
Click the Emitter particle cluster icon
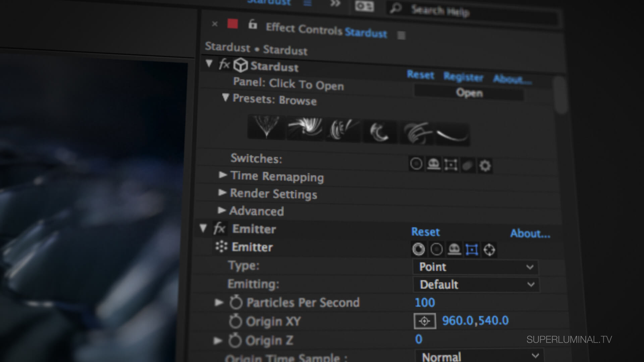pos(221,247)
